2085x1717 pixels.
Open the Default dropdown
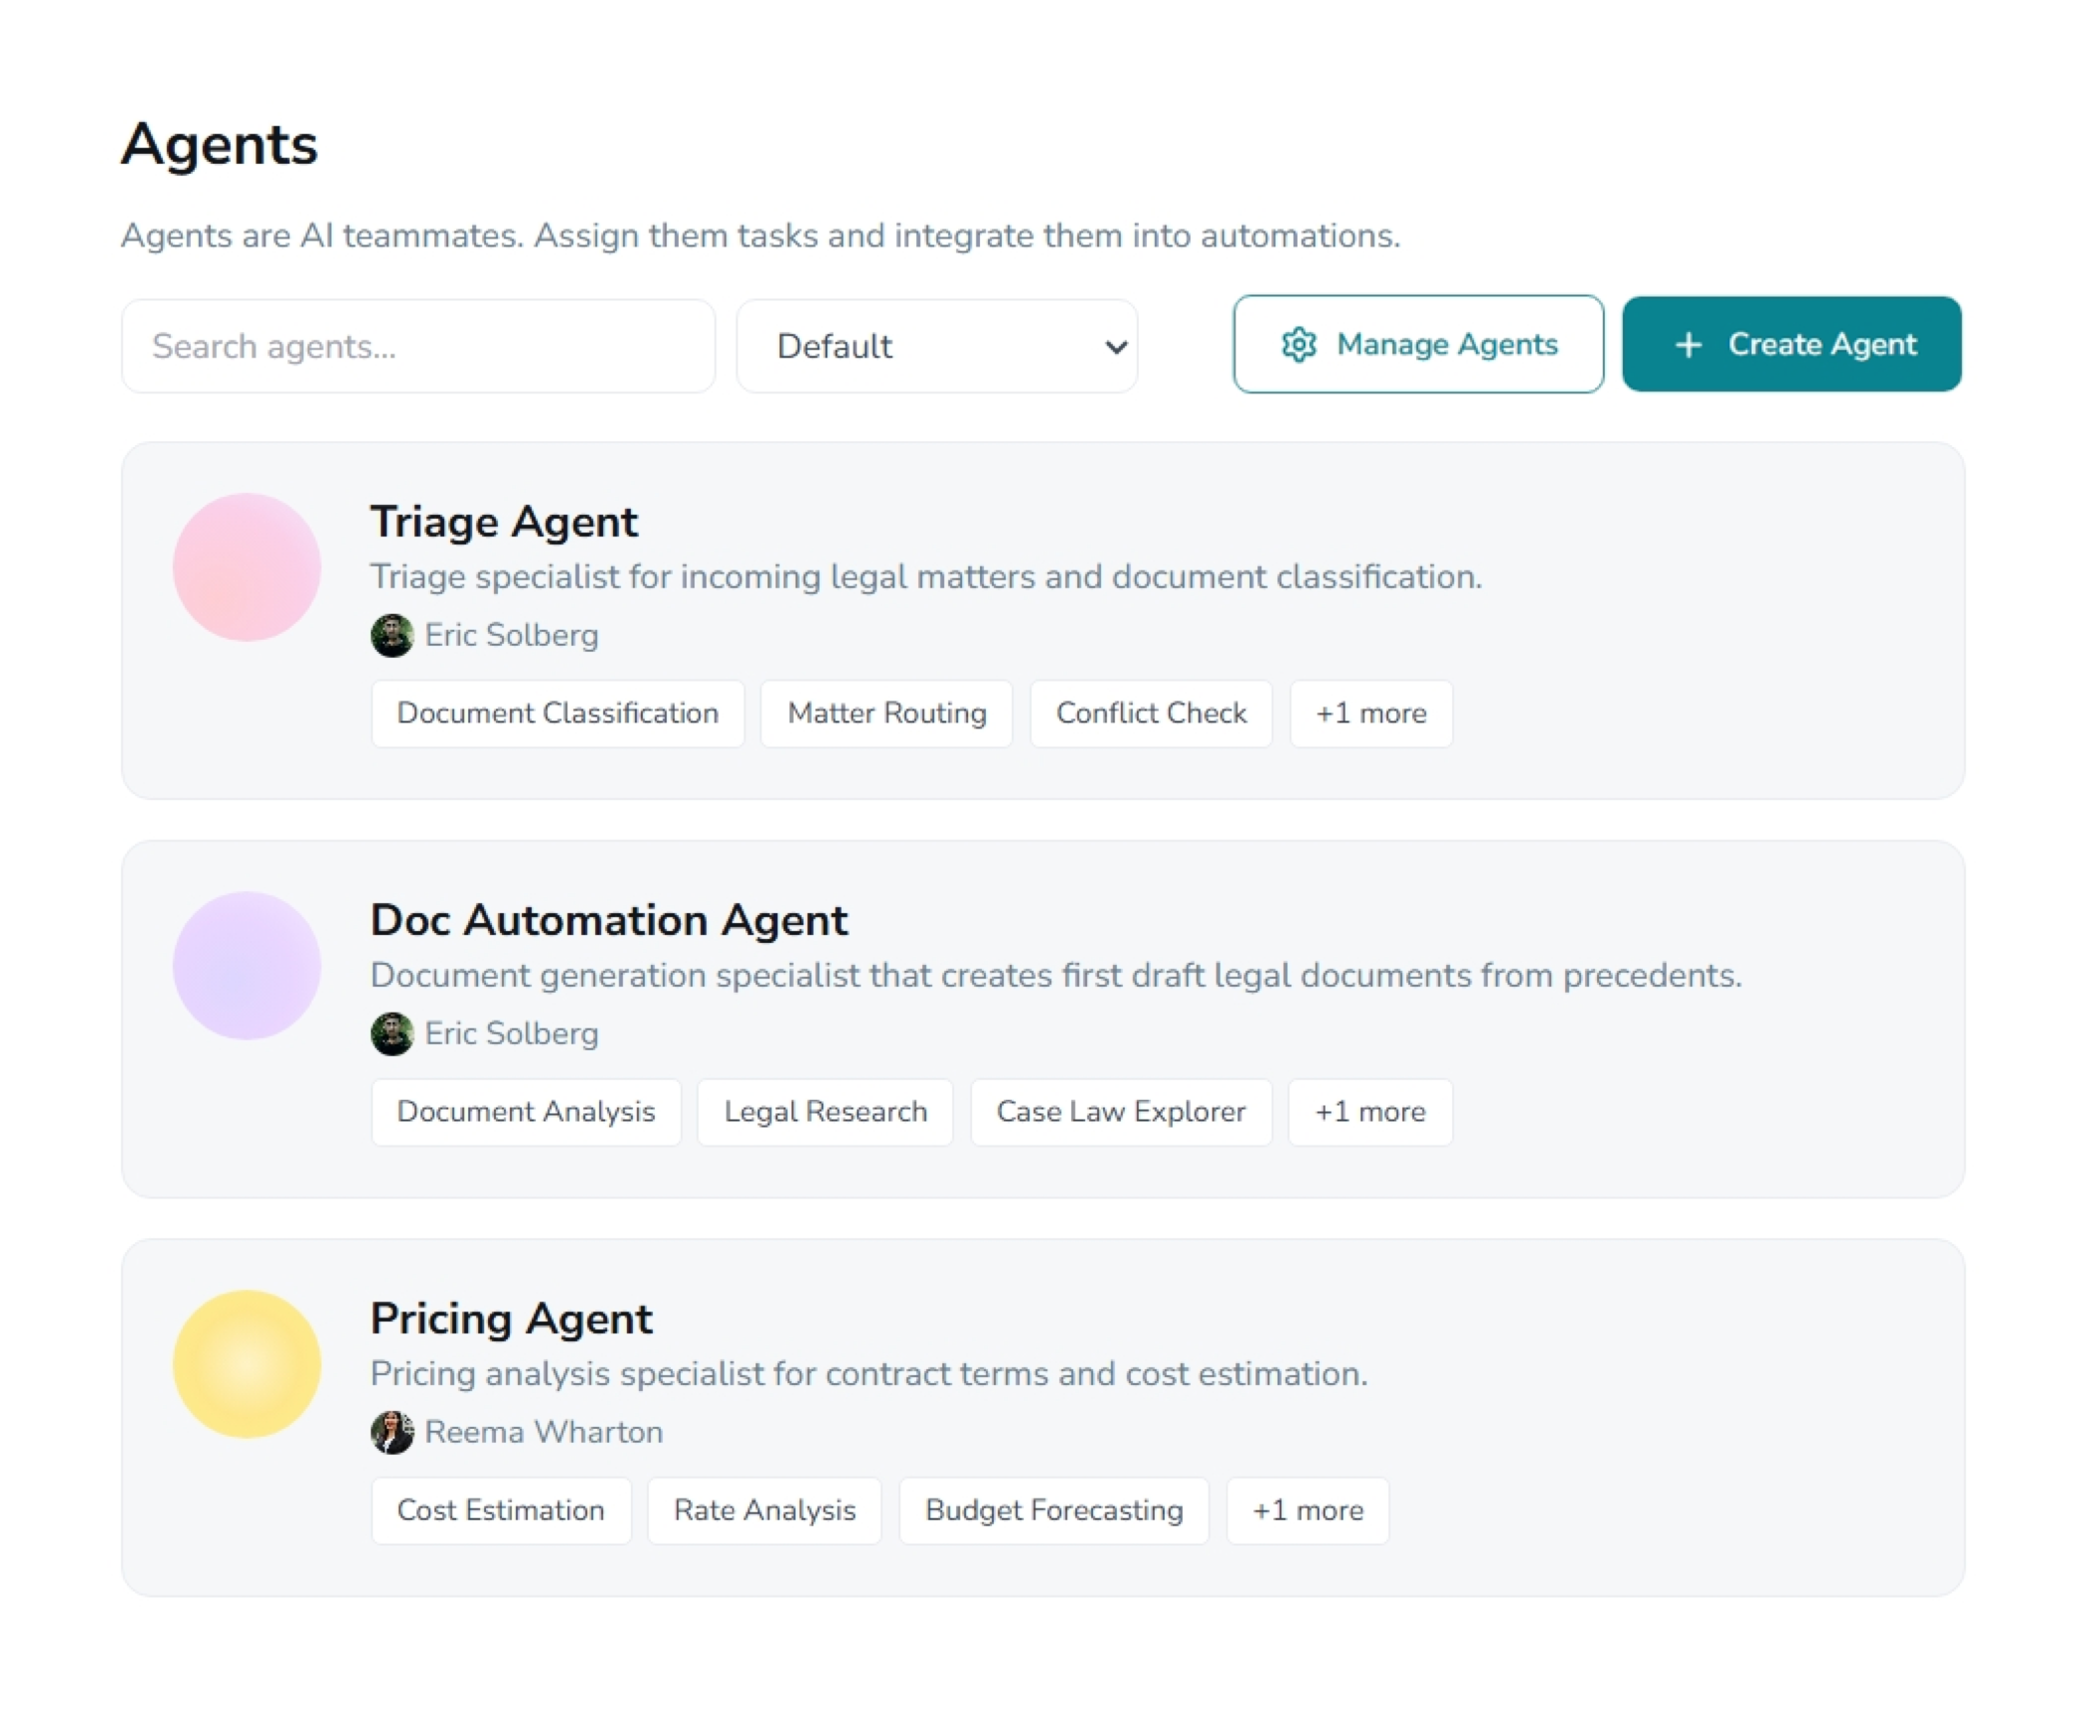[x=935, y=345]
